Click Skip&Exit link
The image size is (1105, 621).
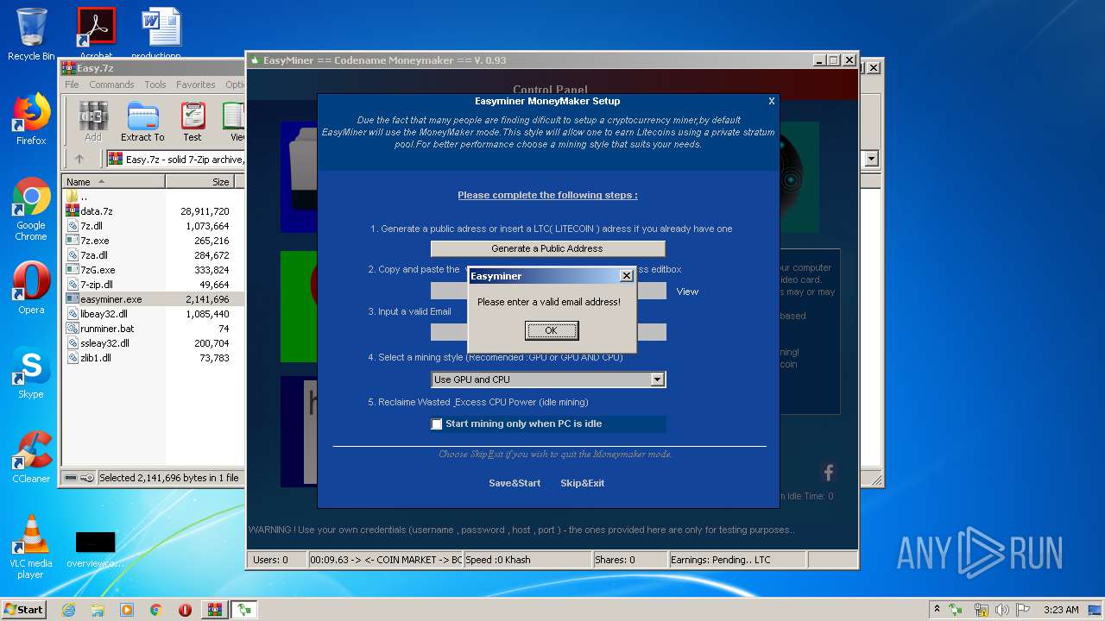pyautogui.click(x=582, y=483)
